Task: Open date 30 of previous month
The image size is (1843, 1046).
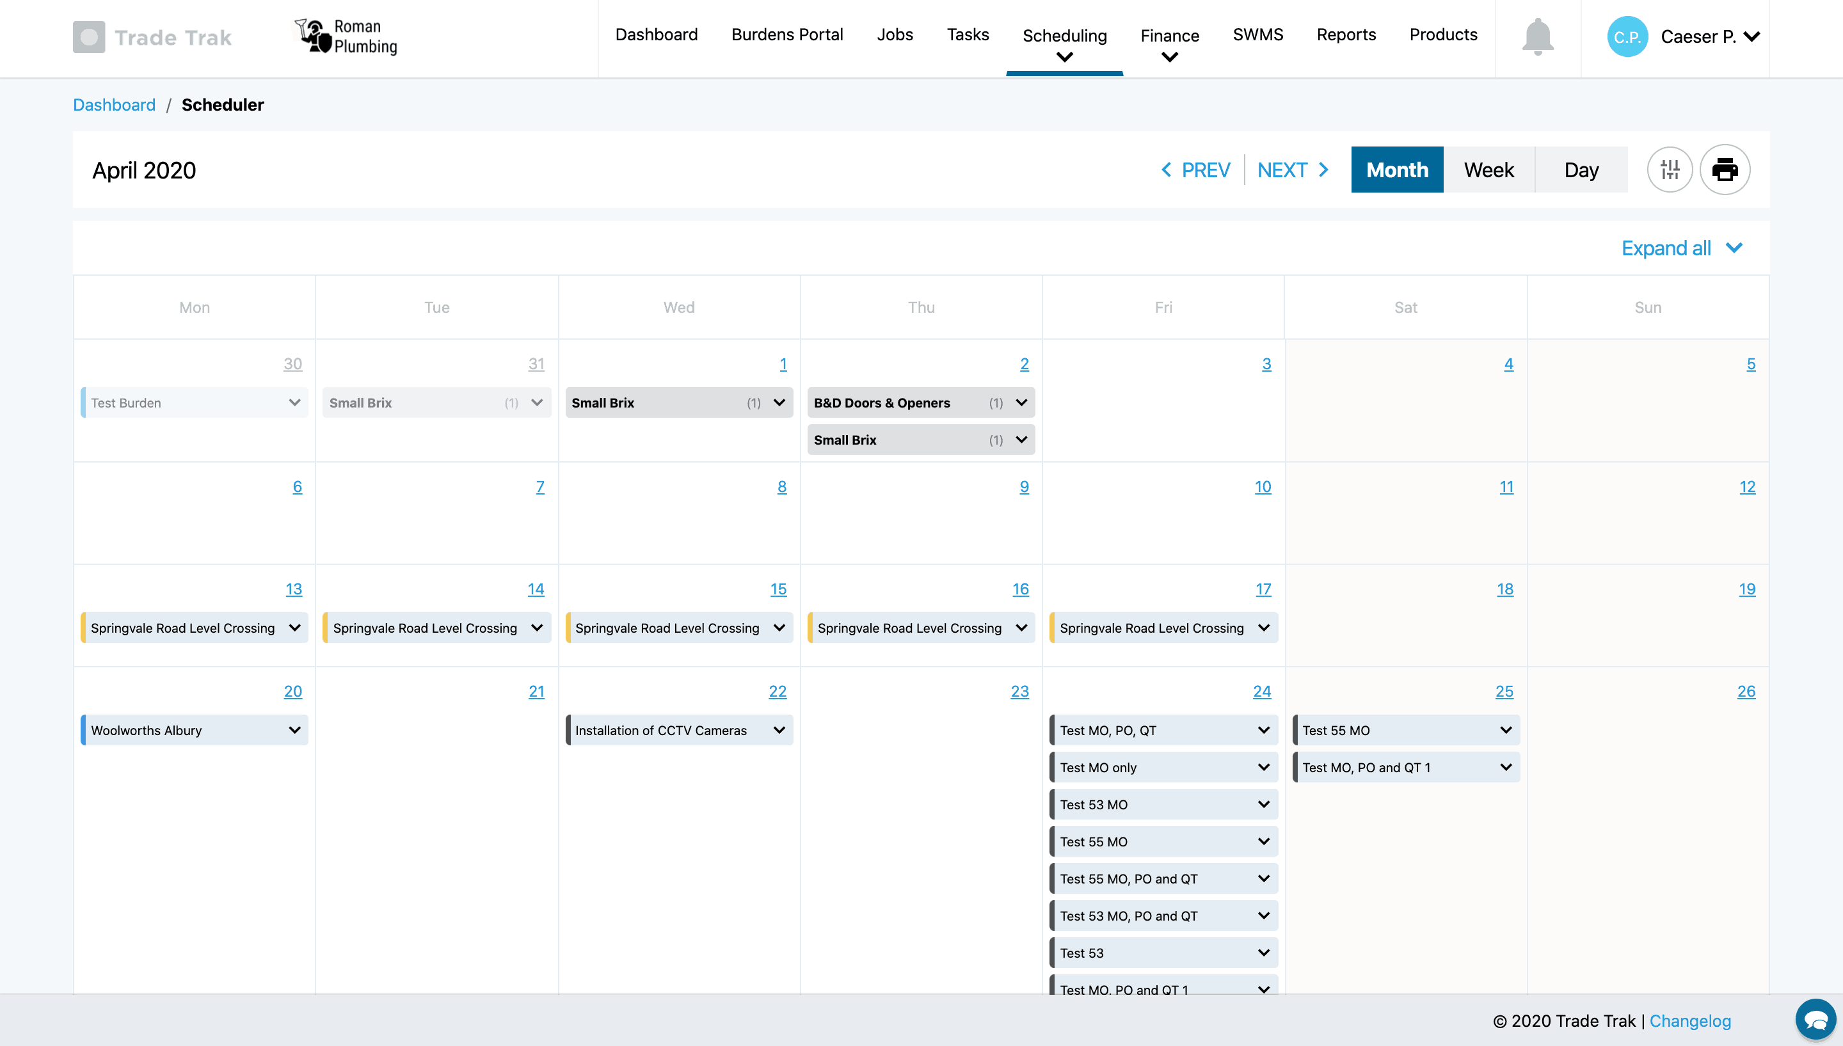Action: coord(292,364)
